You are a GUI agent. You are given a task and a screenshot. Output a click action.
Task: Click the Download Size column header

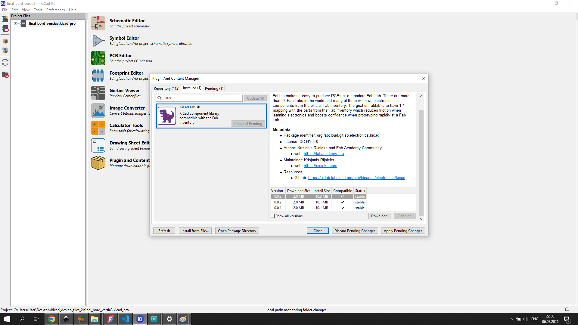click(x=299, y=191)
